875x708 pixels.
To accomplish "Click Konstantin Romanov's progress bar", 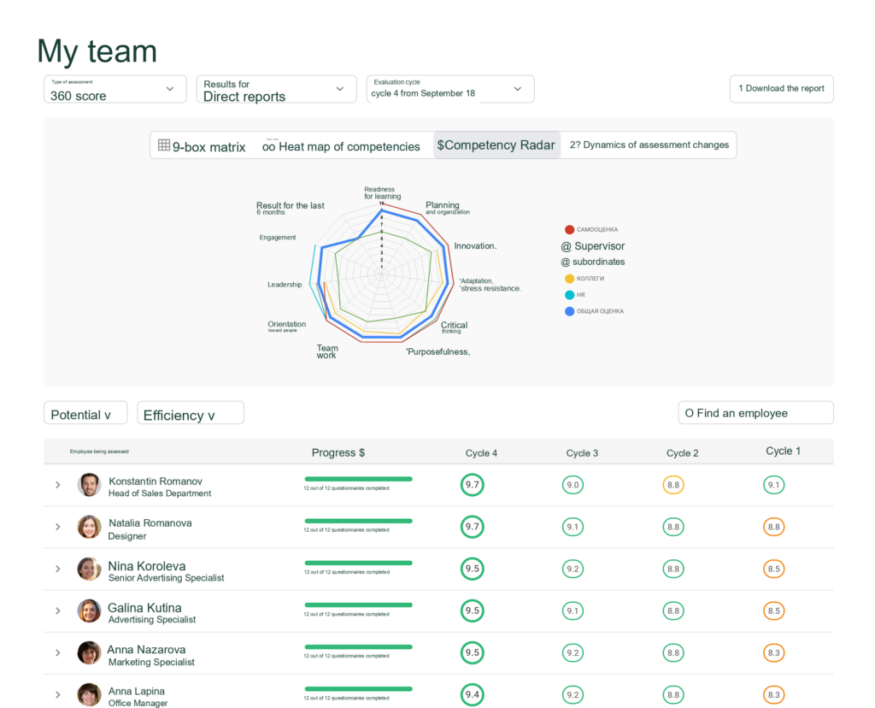I will click(358, 479).
